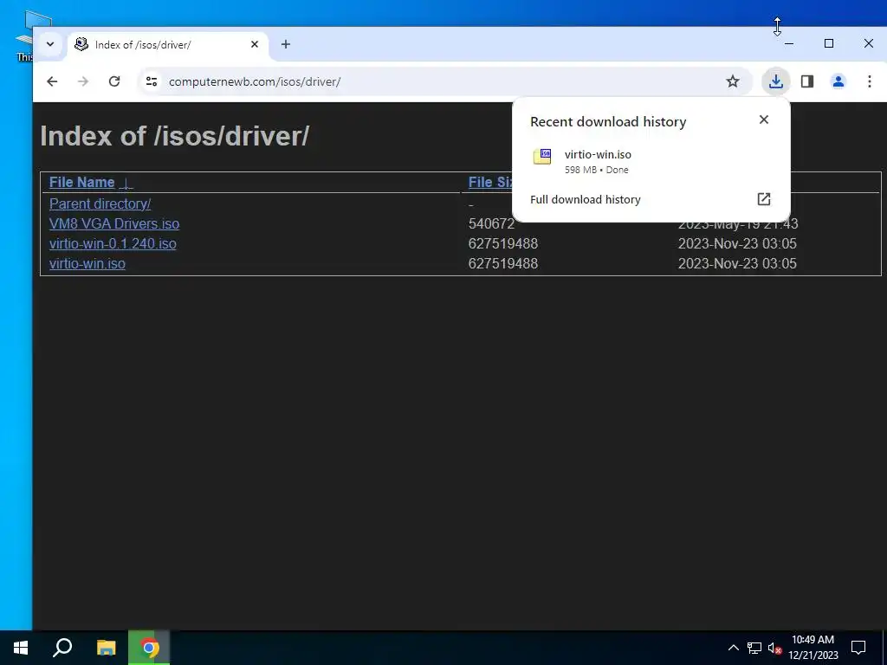Close the Recent download history popup
Image resolution: width=887 pixels, height=665 pixels.
[x=764, y=119]
